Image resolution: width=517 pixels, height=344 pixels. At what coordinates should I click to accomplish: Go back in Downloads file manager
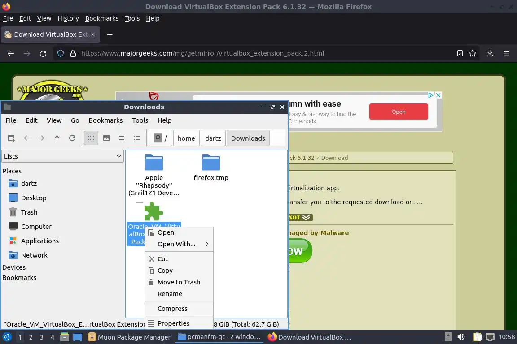(27, 138)
